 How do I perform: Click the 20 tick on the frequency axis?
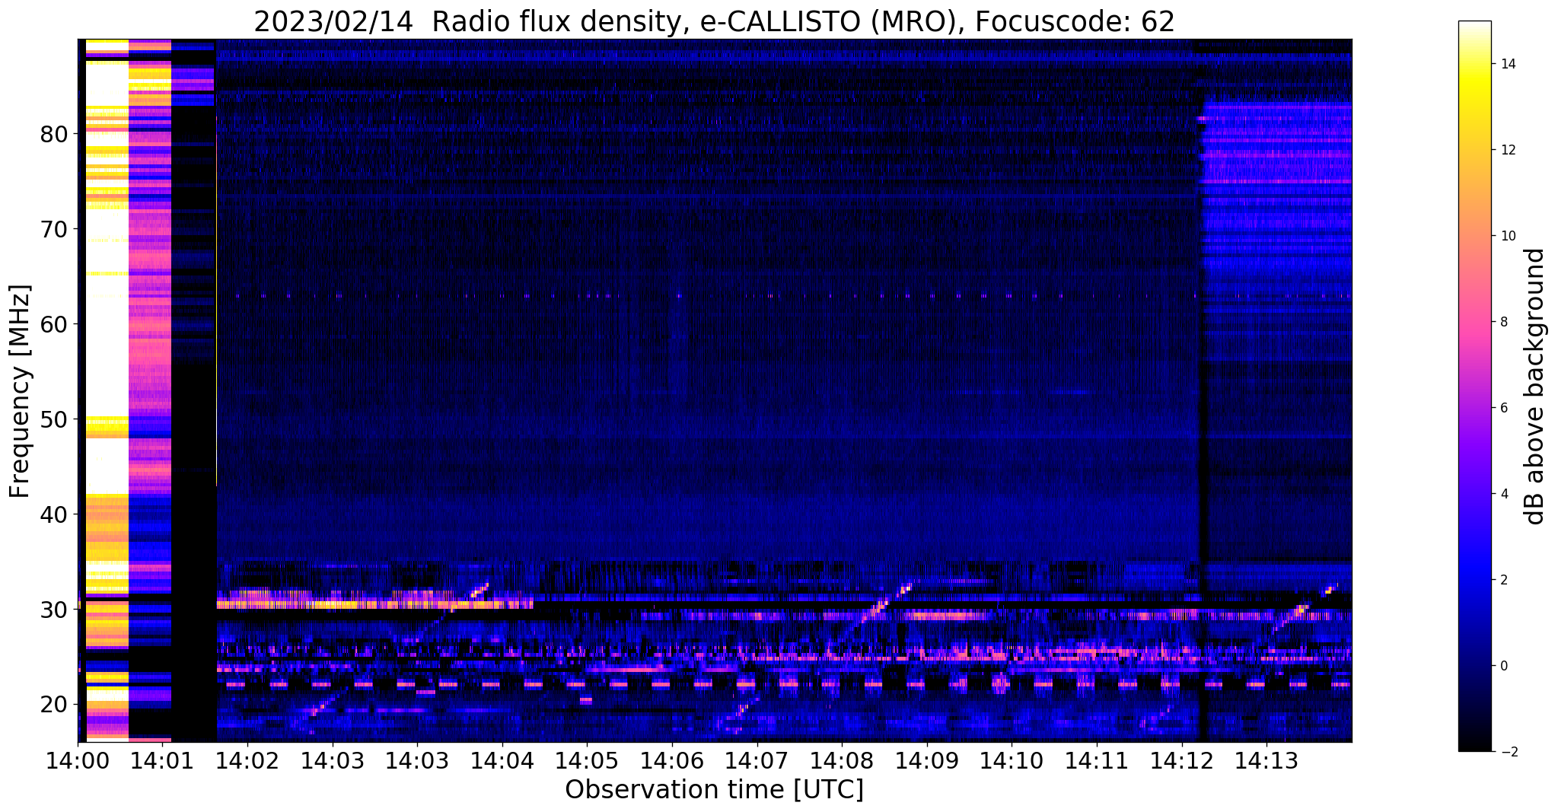[54, 705]
